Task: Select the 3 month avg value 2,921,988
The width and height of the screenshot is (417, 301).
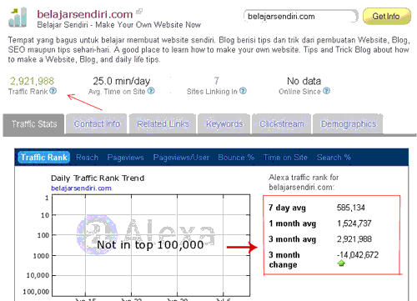Action: click(354, 239)
